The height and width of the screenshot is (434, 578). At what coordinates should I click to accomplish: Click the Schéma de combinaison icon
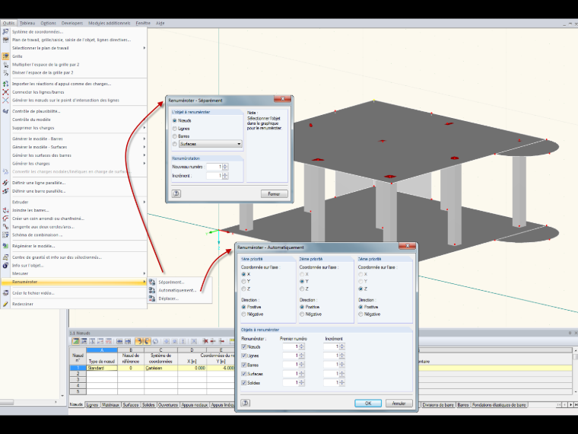coord(5,235)
